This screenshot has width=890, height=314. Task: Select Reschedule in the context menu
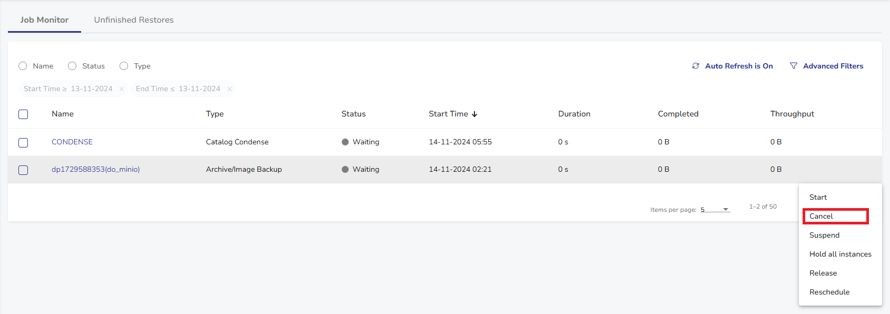point(829,292)
